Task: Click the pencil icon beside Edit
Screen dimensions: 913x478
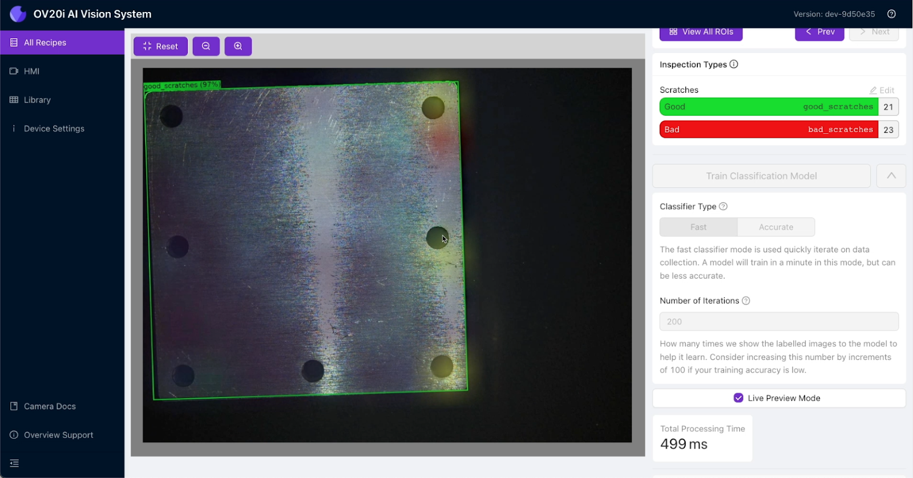Action: pos(873,90)
